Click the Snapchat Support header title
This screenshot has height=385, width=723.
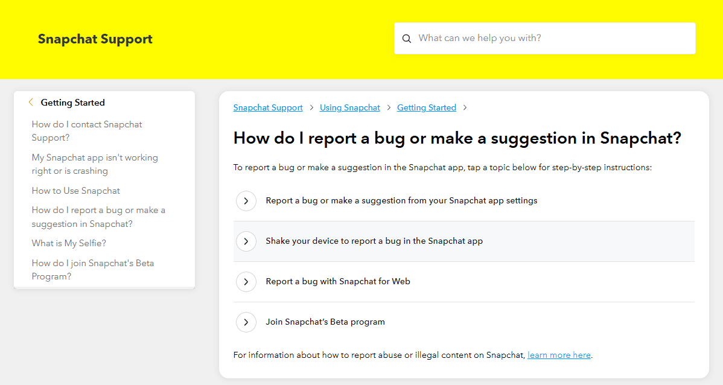click(x=95, y=39)
